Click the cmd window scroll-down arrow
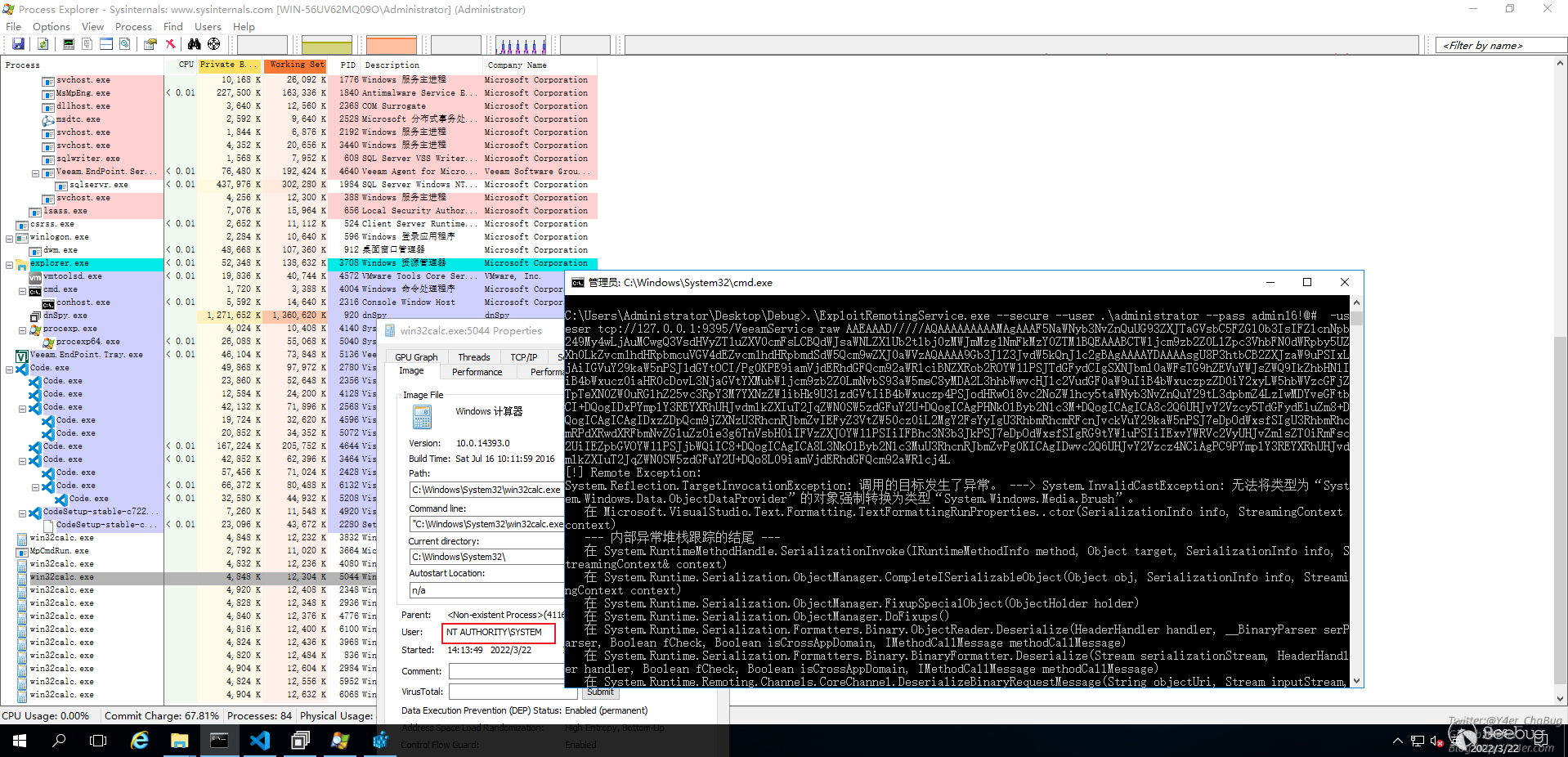Image resolution: width=1568 pixels, height=757 pixels. [1356, 681]
